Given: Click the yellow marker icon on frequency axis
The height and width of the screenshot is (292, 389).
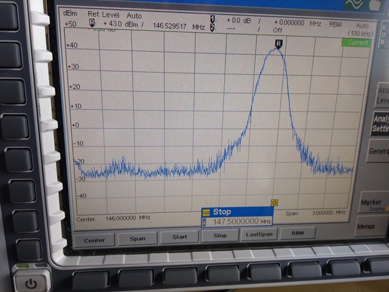Looking at the screenshot, I should click(274, 203).
